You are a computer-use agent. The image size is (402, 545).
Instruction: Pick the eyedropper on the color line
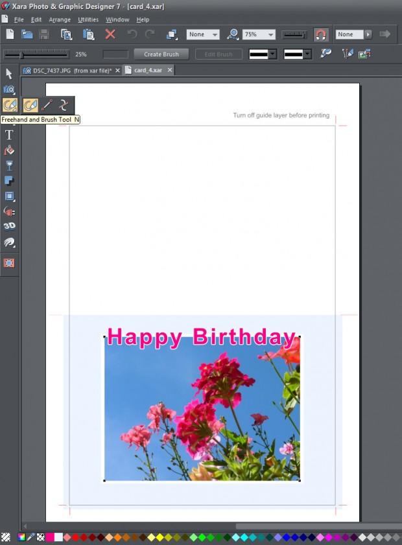(31, 537)
